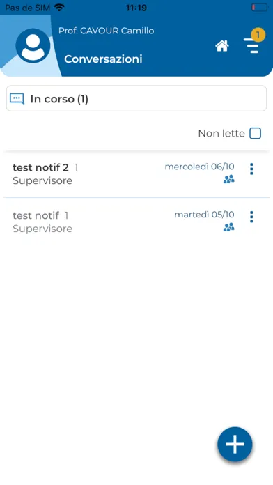
Task: Click the speech bubble icon beside In corso
Action: pos(17,99)
